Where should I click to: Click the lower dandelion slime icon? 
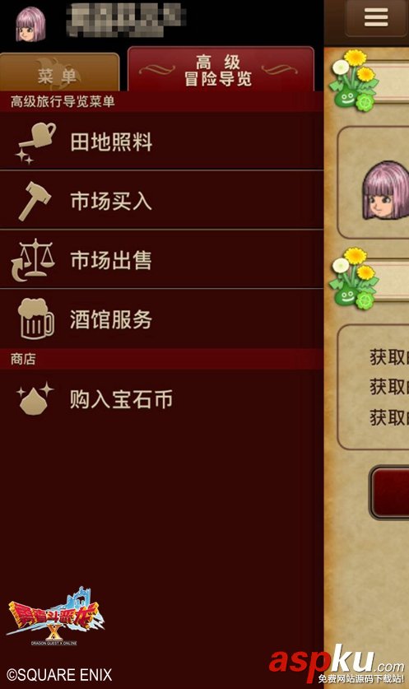[x=354, y=278]
